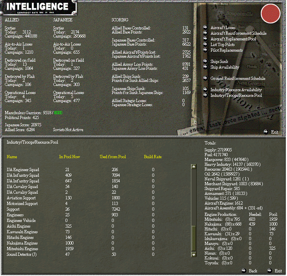
Task: Open List Top Pilots
Action: 222,45
